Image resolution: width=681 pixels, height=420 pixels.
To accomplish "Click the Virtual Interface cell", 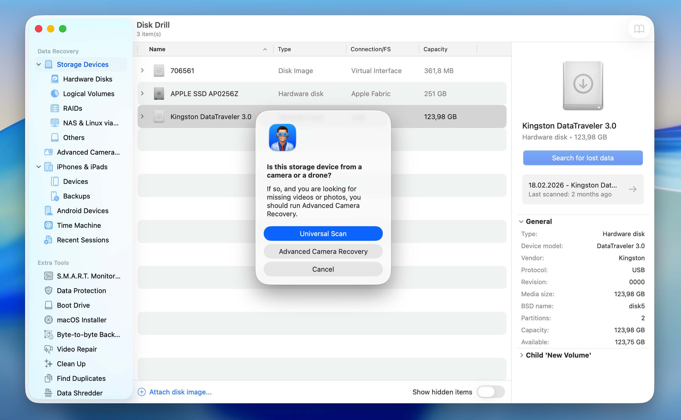I will tap(376, 71).
